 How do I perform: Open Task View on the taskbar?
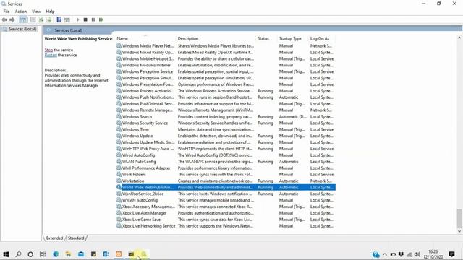(43, 253)
